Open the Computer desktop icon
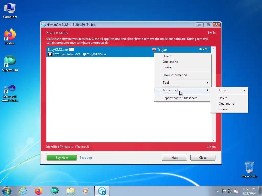The image size is (262, 196). tap(10, 11)
